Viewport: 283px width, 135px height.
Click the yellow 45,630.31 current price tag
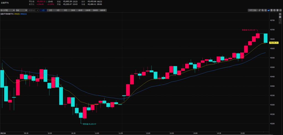point(274,43)
